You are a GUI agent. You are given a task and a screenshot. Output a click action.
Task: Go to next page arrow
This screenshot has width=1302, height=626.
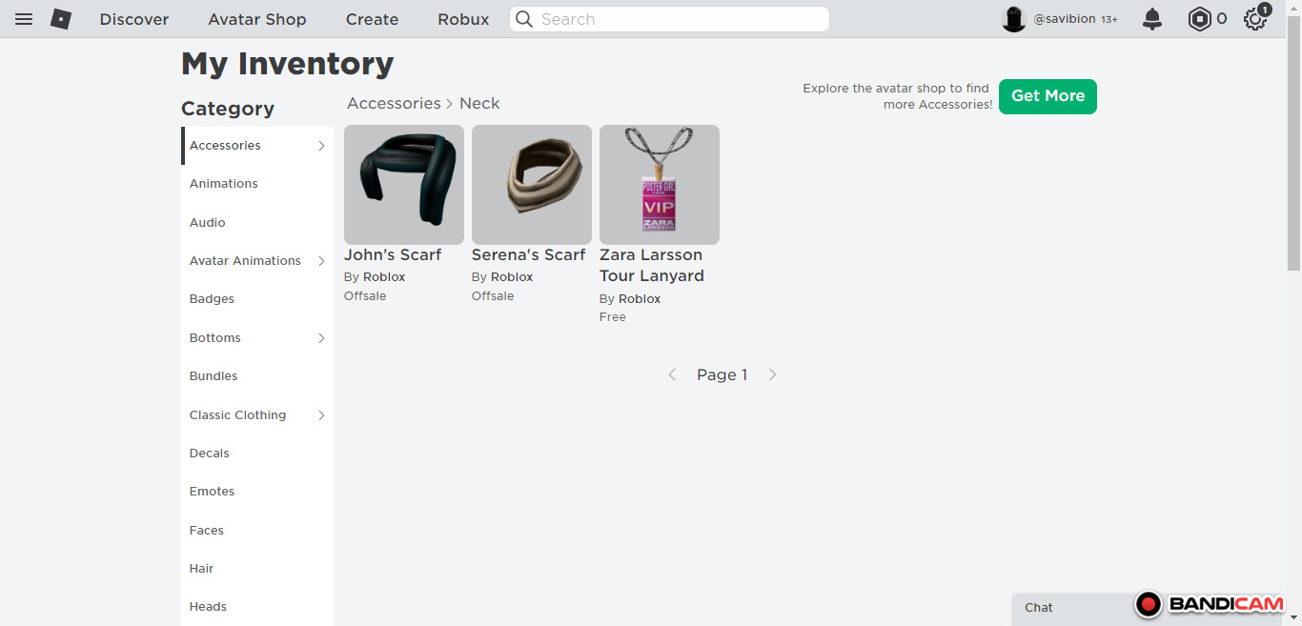point(773,374)
